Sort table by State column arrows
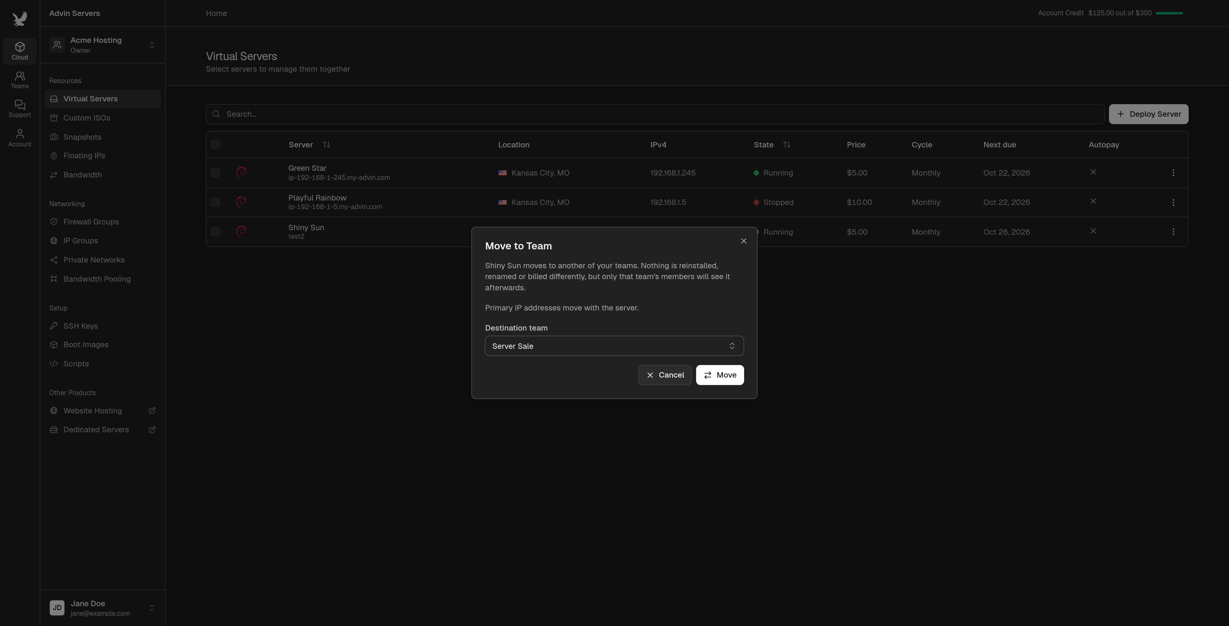Viewport: 1229px width, 626px height. click(787, 145)
